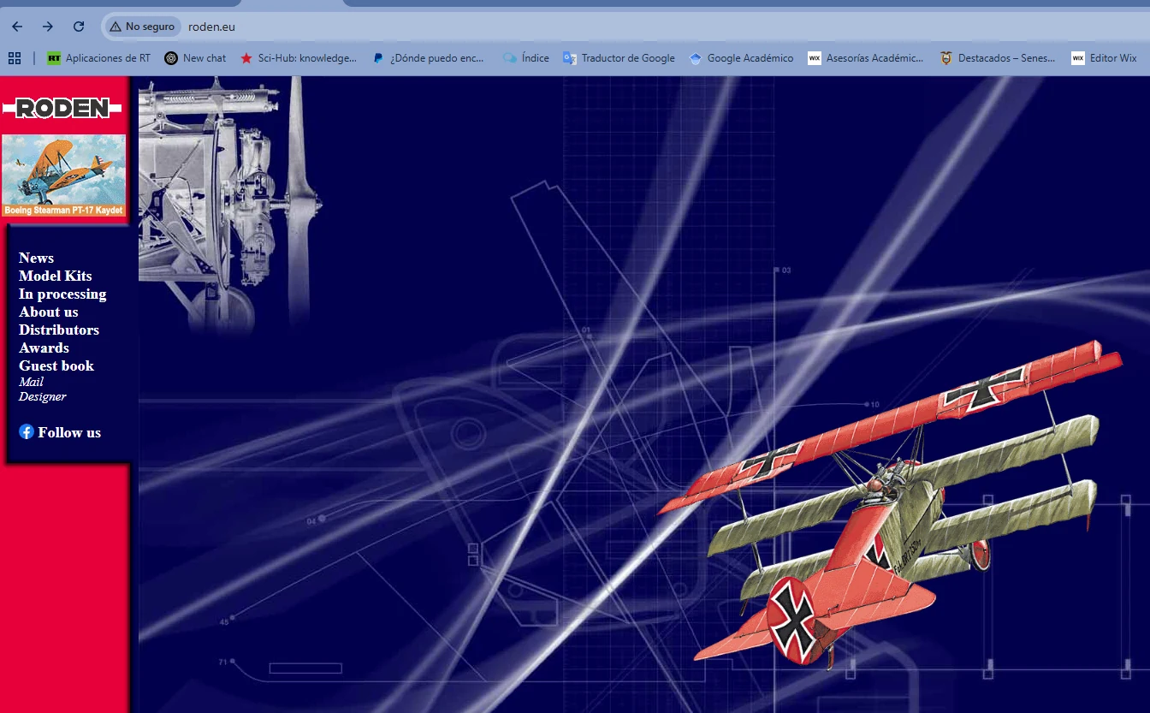
Task: Open the New chat bookmark
Action: click(x=195, y=58)
